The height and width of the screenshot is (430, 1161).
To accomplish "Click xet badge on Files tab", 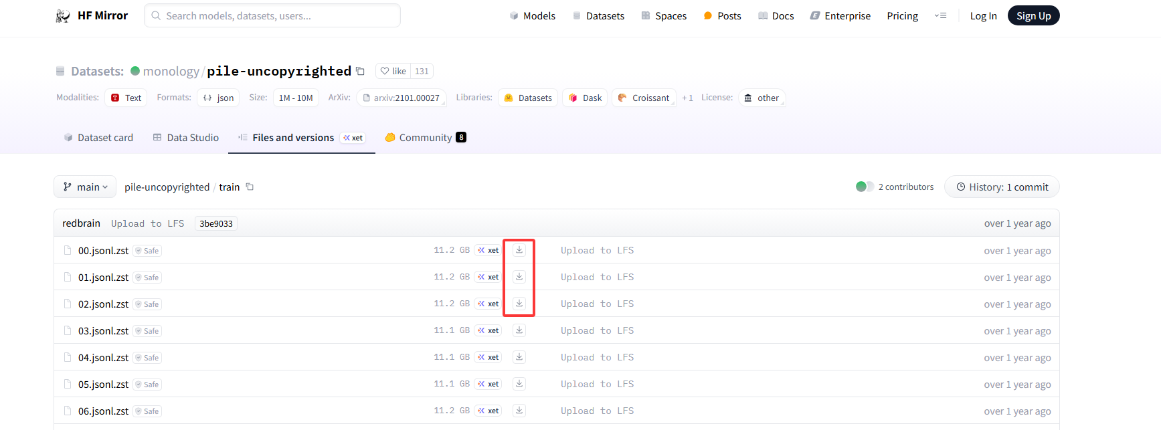I will (353, 138).
